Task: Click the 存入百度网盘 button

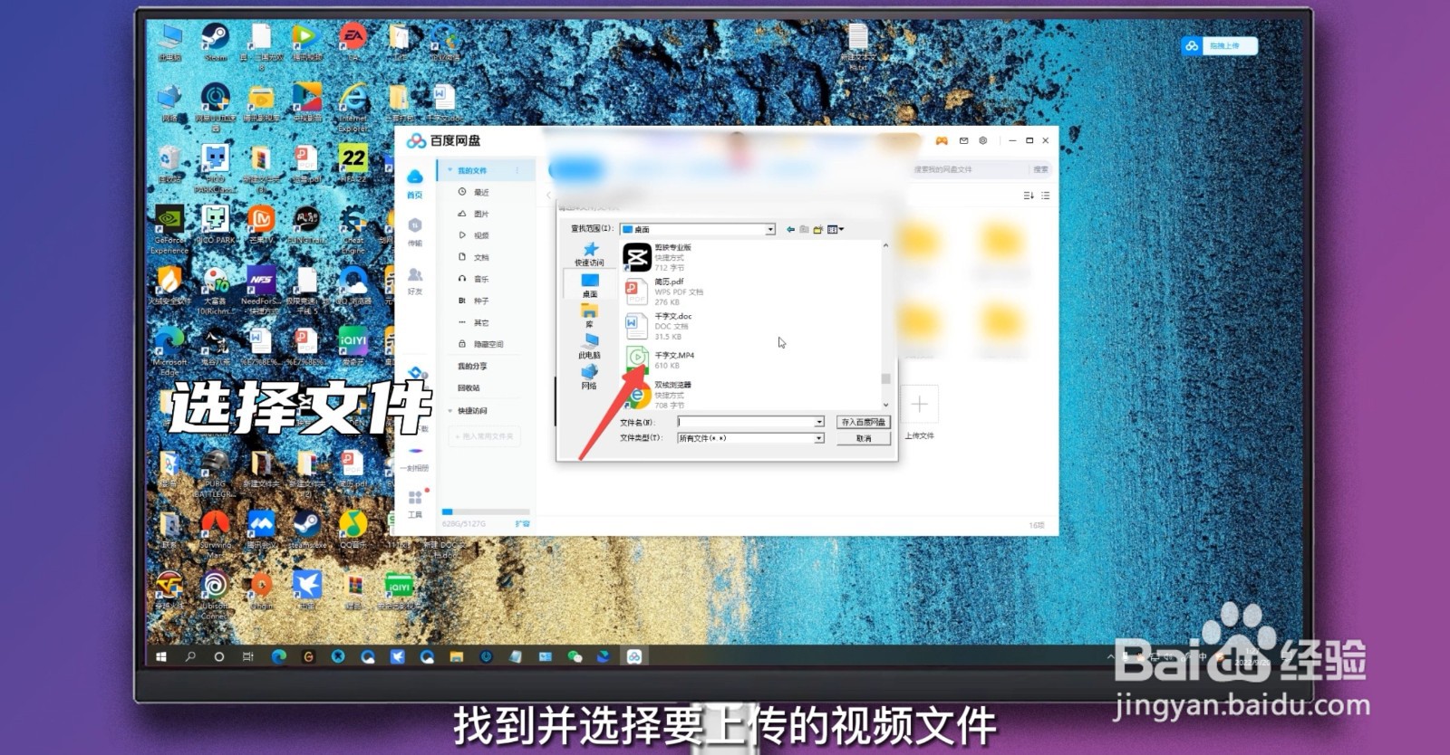Action: (x=863, y=422)
